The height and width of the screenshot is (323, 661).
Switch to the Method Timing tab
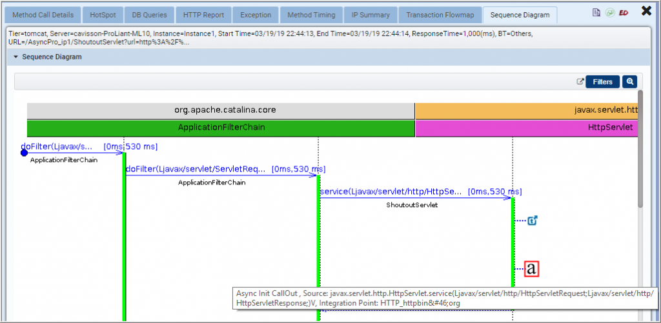pos(312,15)
